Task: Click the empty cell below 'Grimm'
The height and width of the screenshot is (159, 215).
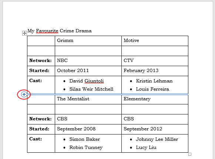Action: [x=88, y=51]
